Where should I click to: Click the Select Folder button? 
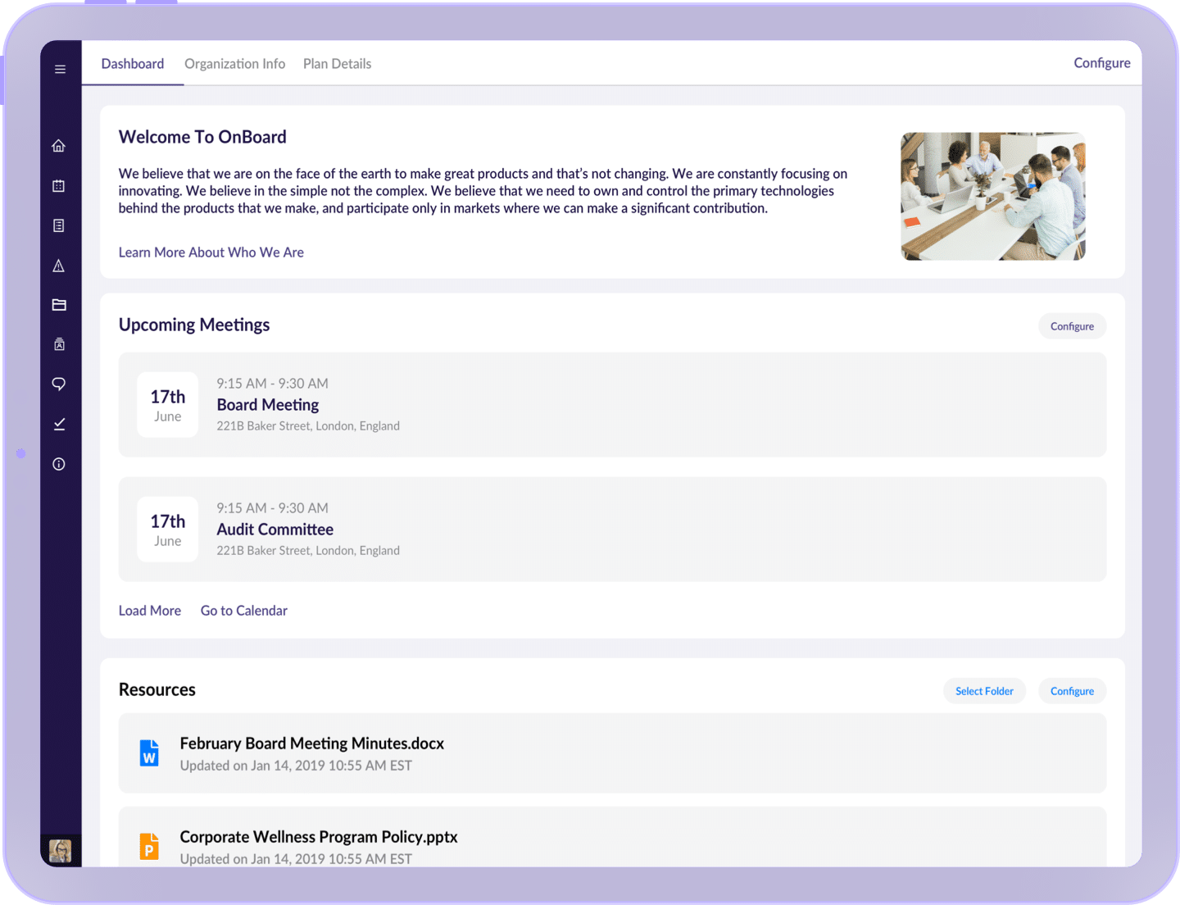click(984, 691)
